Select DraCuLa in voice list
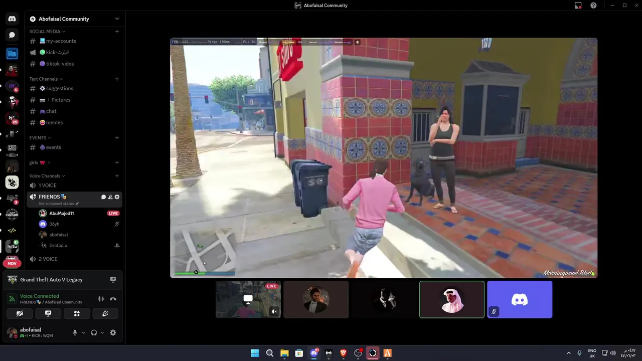This screenshot has width=642, height=361. 79,245
